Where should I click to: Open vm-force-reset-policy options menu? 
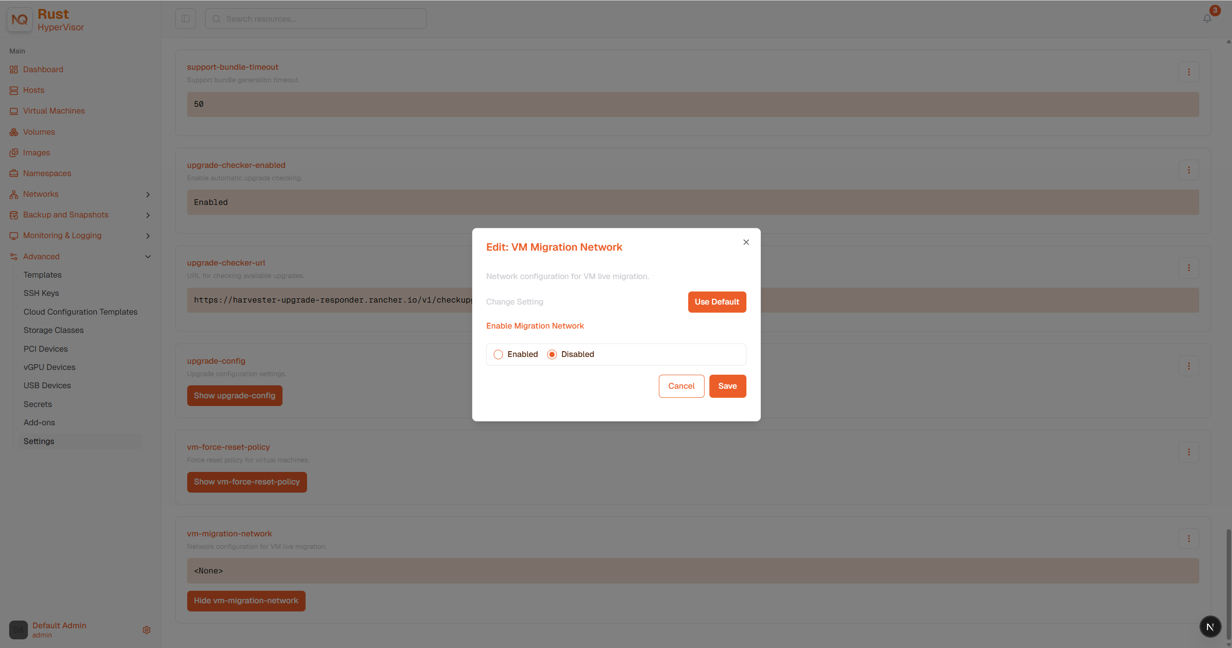click(1189, 452)
